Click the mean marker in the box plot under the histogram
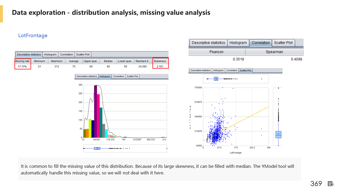The image size is (337, 190). coord(98,149)
